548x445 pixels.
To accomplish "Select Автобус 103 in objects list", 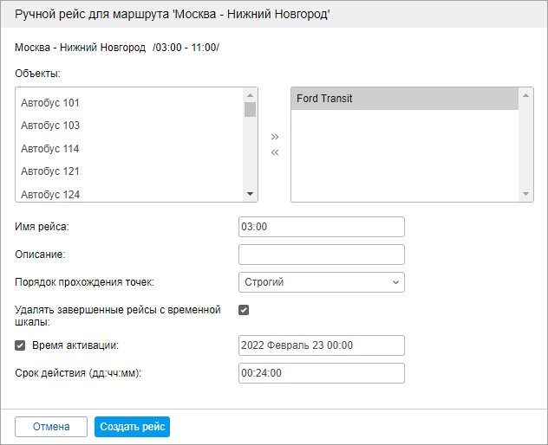I will pos(50,126).
